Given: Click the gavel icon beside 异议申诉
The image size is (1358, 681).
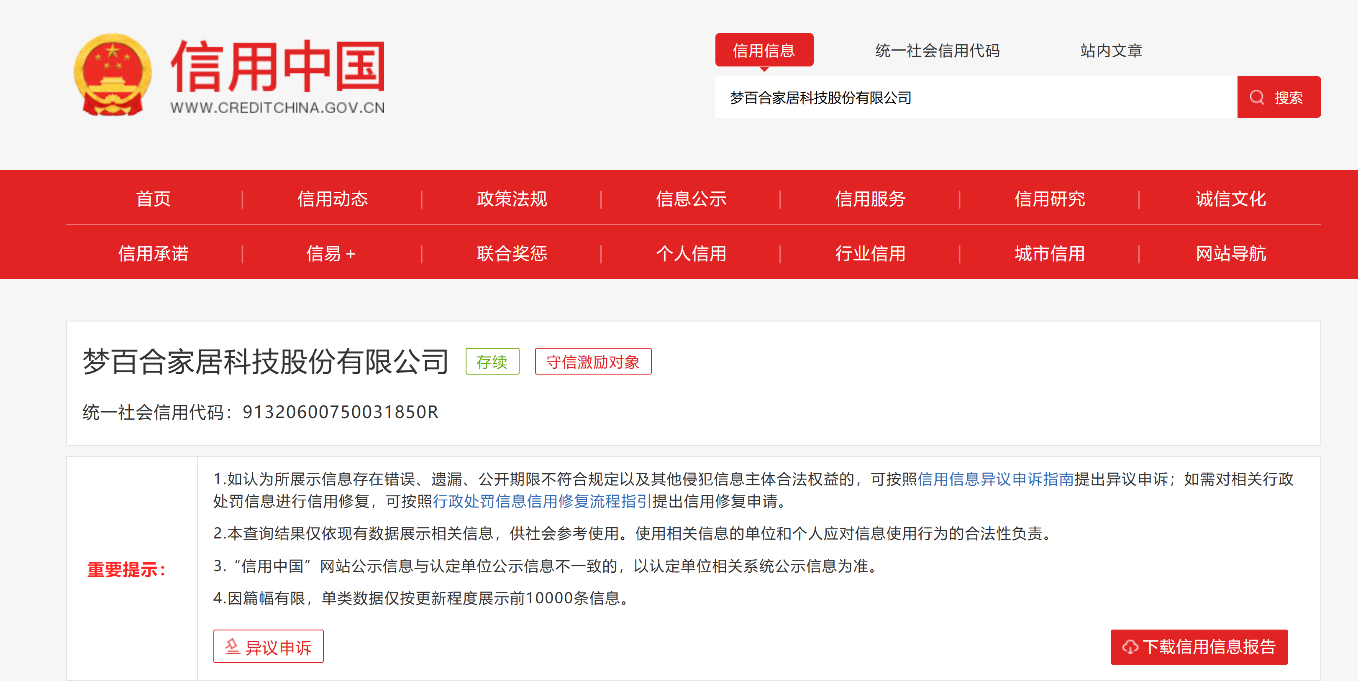Looking at the screenshot, I should coord(232,646).
